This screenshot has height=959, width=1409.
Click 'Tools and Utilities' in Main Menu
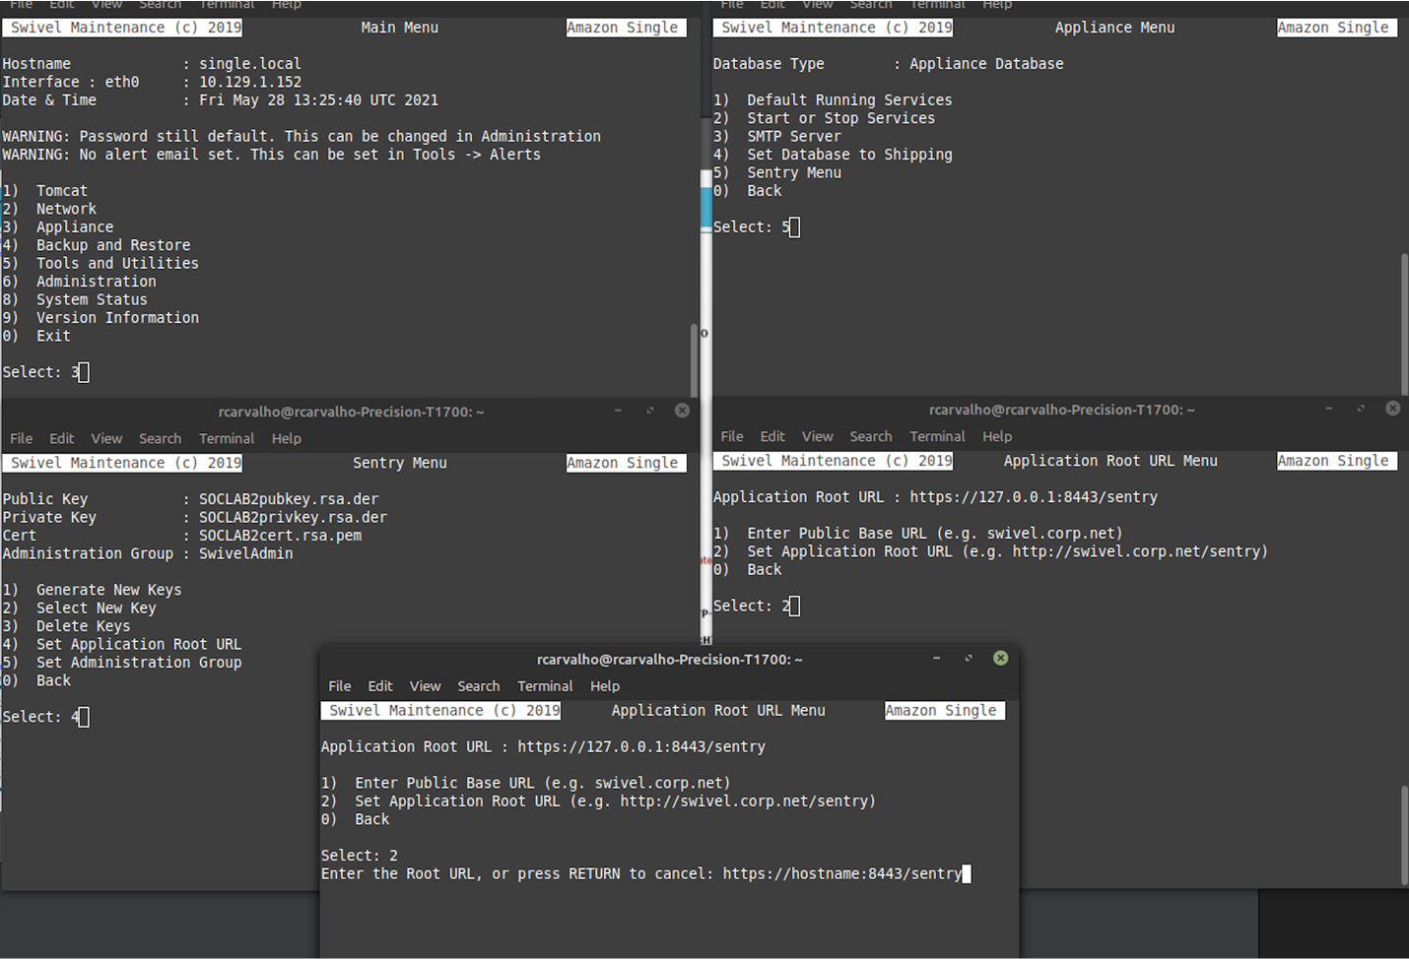tap(117, 264)
